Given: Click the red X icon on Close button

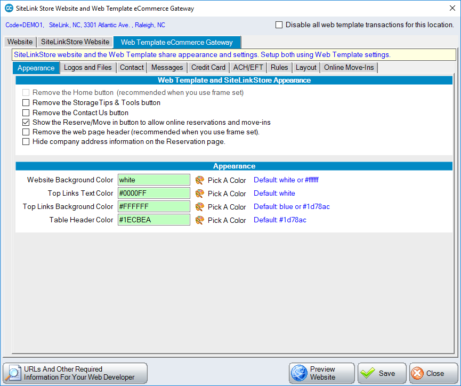Looking at the screenshot, I should click(417, 373).
